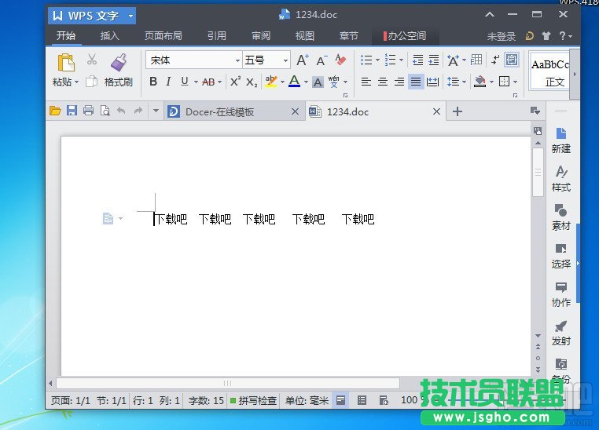599x430 pixels.
Task: Open the print preview icon
Action: point(105,111)
